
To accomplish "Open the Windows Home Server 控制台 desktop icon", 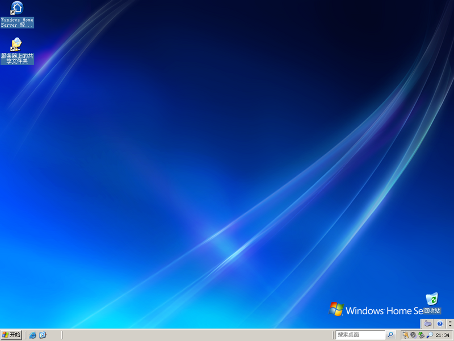I will (16, 13).
